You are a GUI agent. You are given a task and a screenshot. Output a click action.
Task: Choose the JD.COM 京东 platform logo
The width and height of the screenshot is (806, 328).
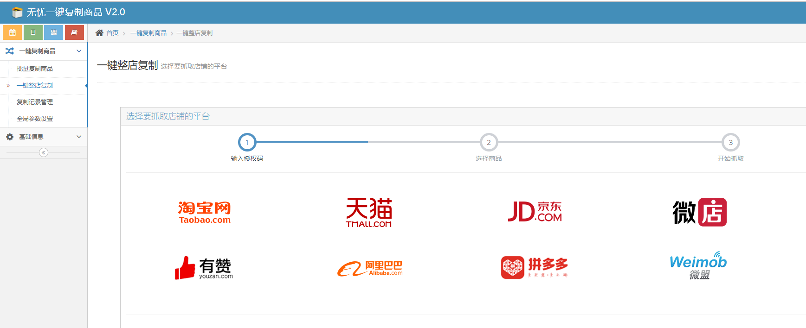pos(535,212)
